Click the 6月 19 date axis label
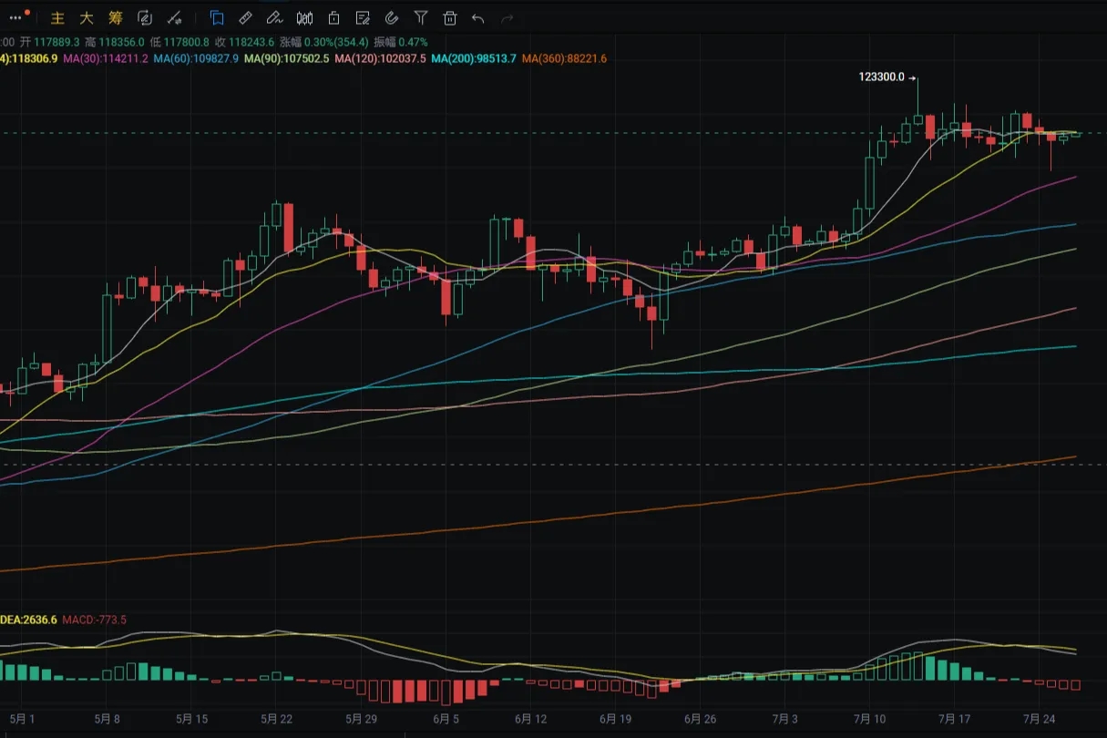 point(616,719)
